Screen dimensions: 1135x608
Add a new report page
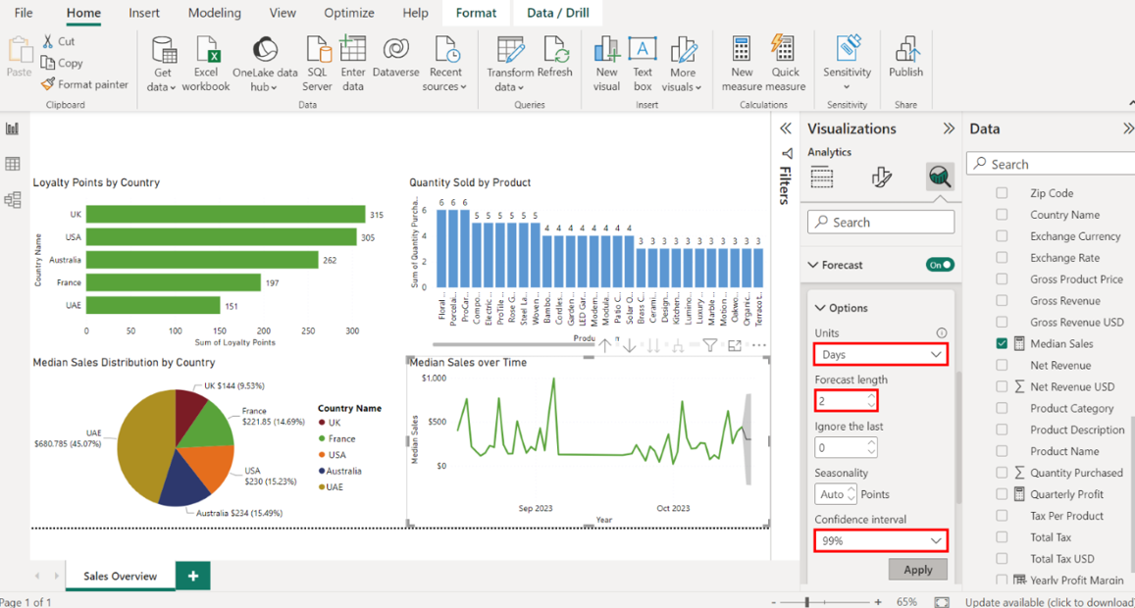(193, 576)
